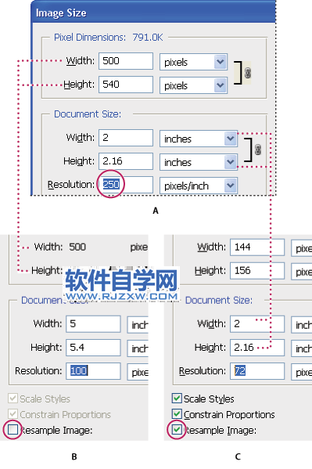Click the 'Document Size:' heading in dialog A
This screenshot has width=312, height=469.
pos(88,114)
